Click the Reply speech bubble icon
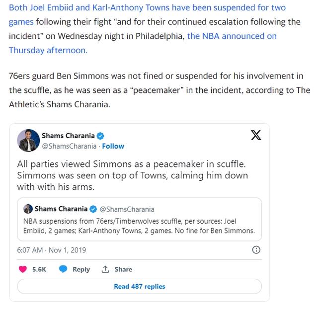Screen dimensions: 318x311 click(63, 269)
